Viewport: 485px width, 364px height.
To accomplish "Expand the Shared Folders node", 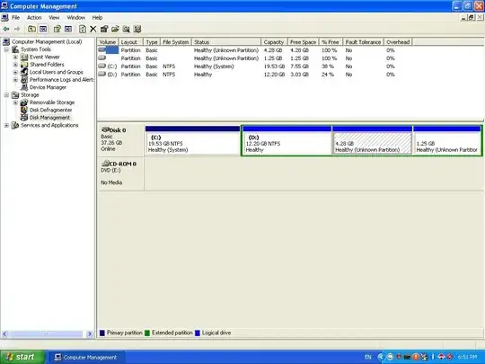I will point(15,65).
